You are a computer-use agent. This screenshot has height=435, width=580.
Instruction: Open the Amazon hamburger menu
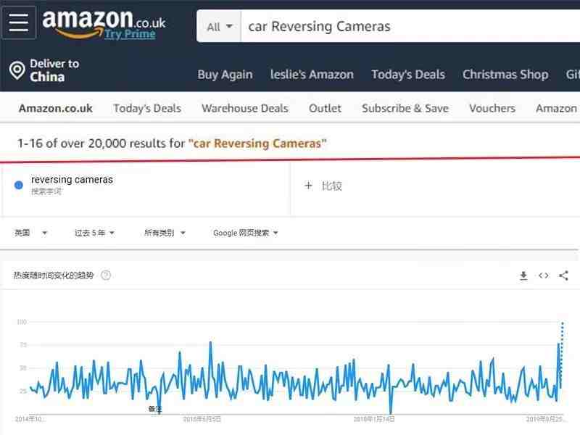[x=19, y=22]
